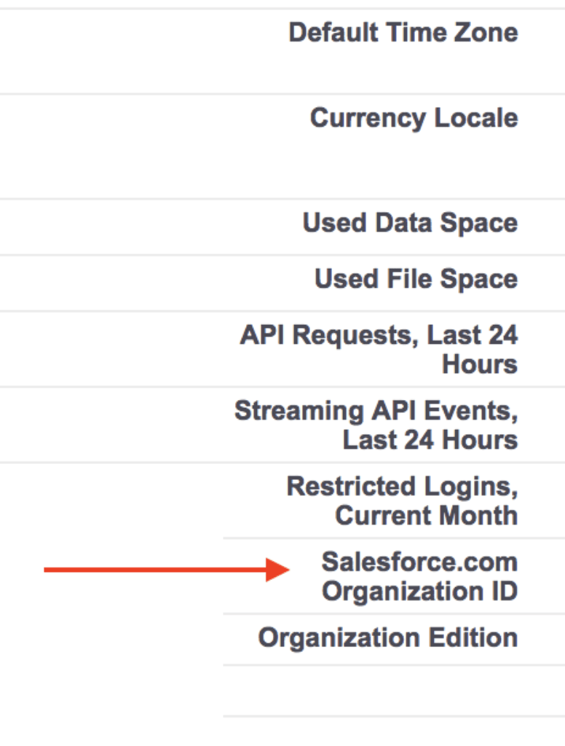Click the word 'Hours' under API Requests
565x746 pixels.
tap(479, 364)
